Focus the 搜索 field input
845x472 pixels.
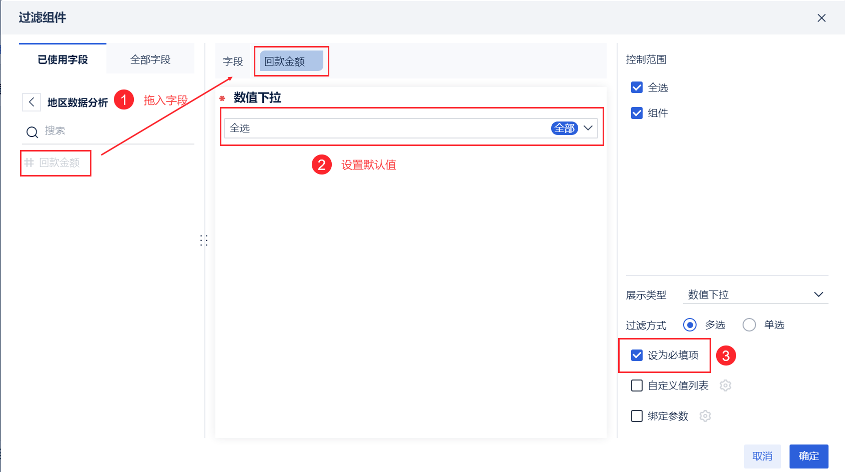pos(115,131)
